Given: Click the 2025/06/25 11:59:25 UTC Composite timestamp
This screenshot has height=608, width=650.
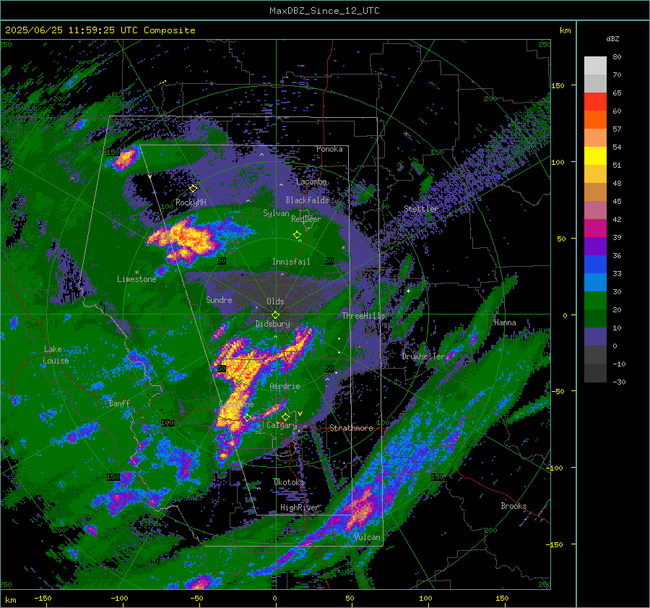Looking at the screenshot, I should pos(100,30).
